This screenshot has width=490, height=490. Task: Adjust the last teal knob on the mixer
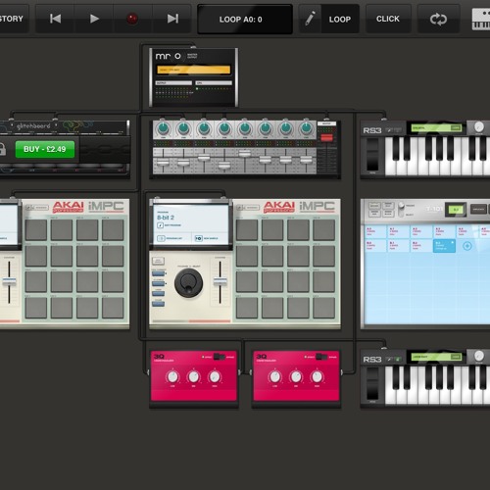point(306,128)
